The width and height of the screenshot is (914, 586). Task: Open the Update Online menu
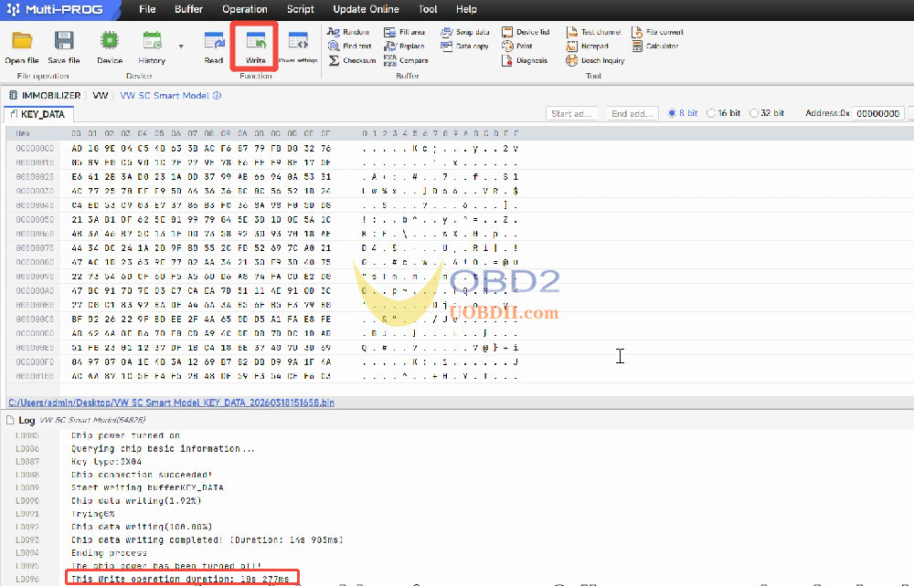coord(366,9)
